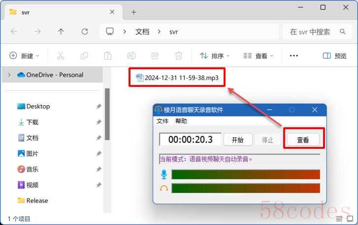This screenshot has height=225, width=358.
Task: Expand the OneDrive - Personal tree node
Action: coord(9,75)
